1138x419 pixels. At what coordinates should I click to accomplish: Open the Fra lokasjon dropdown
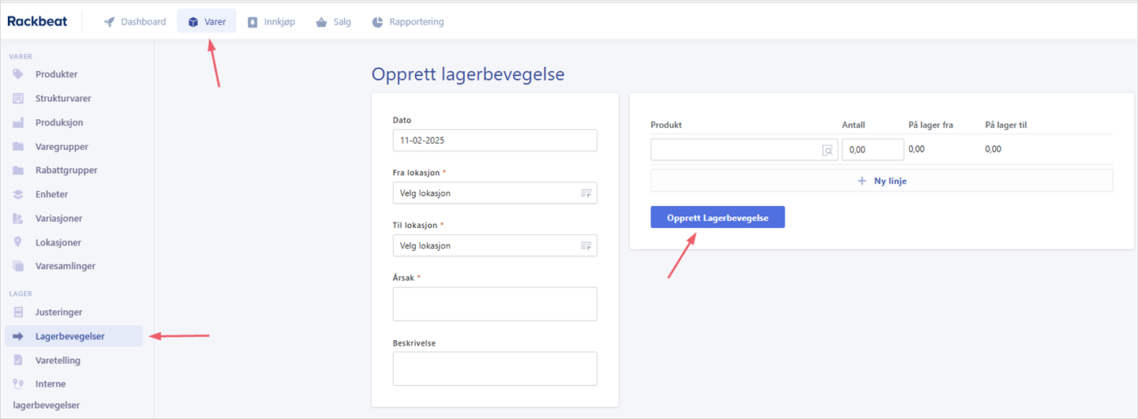coord(495,193)
